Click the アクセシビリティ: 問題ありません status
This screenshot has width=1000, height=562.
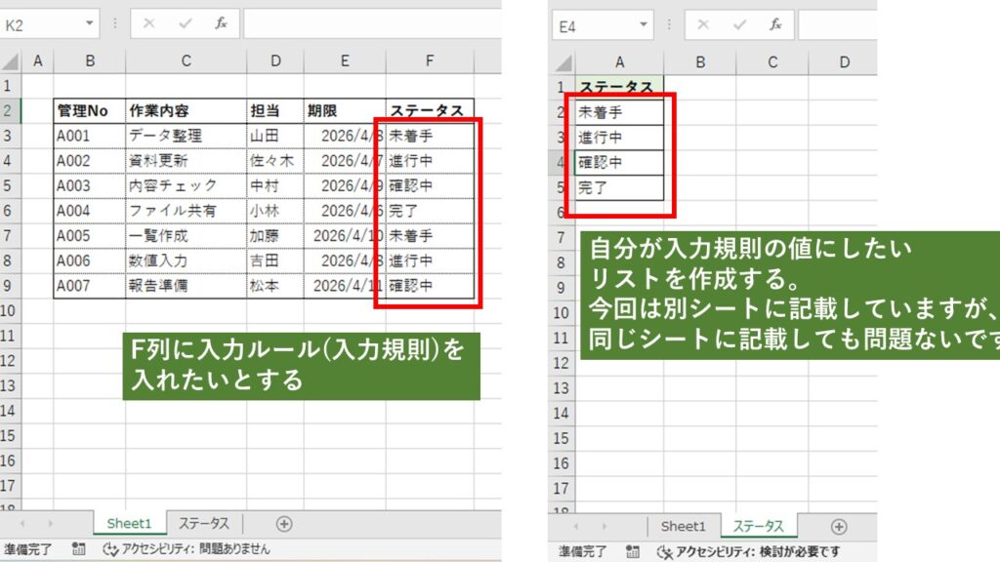point(186,549)
